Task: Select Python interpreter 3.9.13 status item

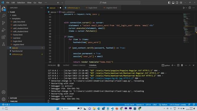Action: pos(178,105)
